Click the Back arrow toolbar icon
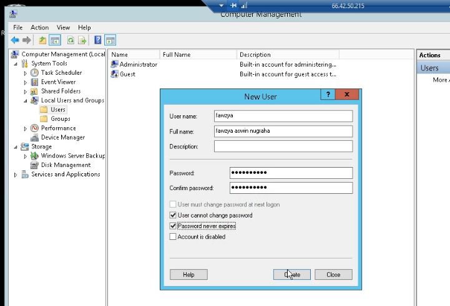 click(15, 41)
